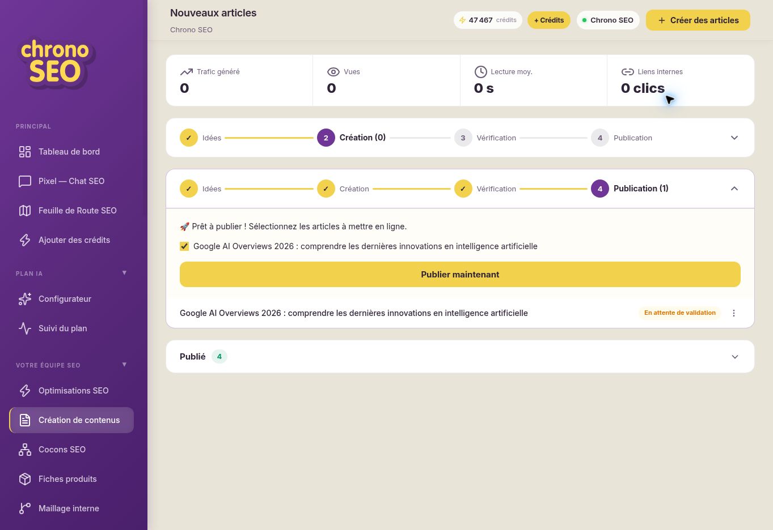The height and width of the screenshot is (530, 773).
Task: Click the Liens internes link icon
Action: tap(628, 72)
